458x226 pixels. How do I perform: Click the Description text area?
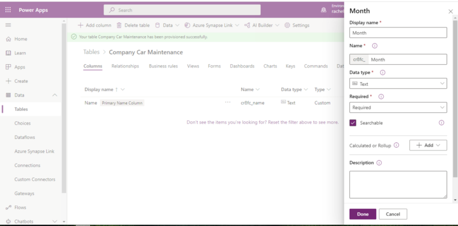click(x=398, y=185)
